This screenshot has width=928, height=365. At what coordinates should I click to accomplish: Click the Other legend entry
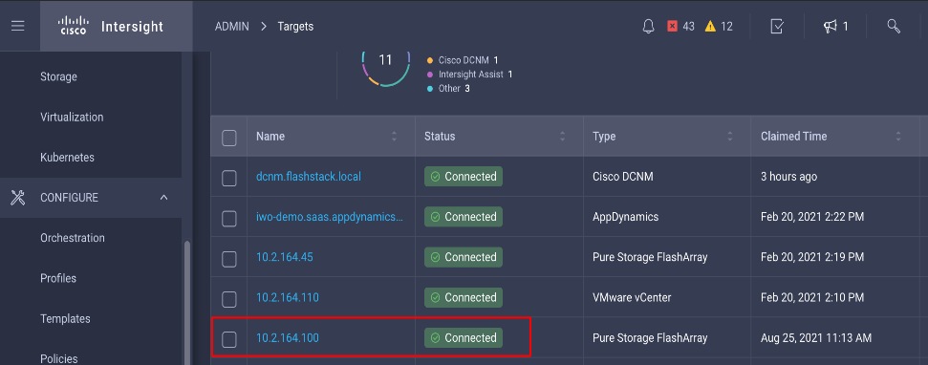pos(448,88)
